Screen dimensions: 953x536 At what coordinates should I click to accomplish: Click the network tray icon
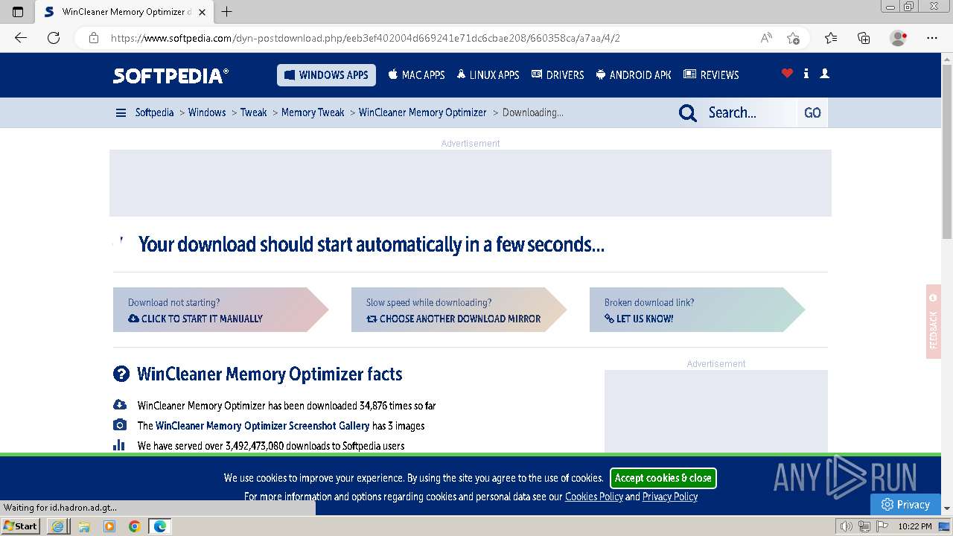click(x=864, y=526)
